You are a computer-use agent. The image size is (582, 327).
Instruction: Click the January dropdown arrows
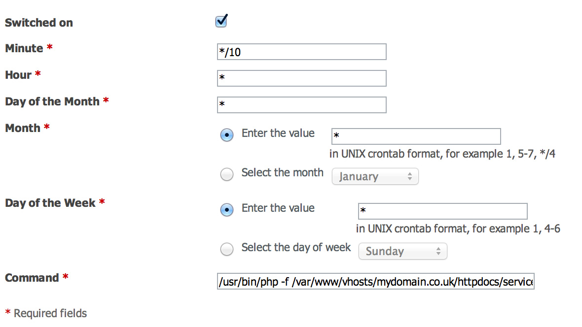tap(410, 176)
